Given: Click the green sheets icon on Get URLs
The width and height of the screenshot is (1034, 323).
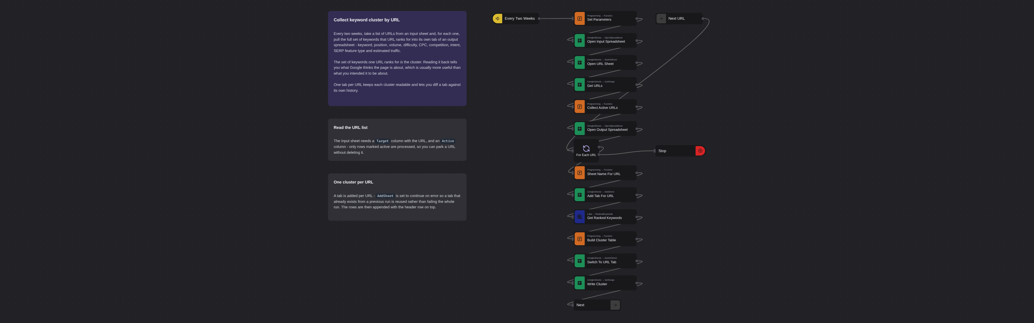Looking at the screenshot, I should point(580,85).
